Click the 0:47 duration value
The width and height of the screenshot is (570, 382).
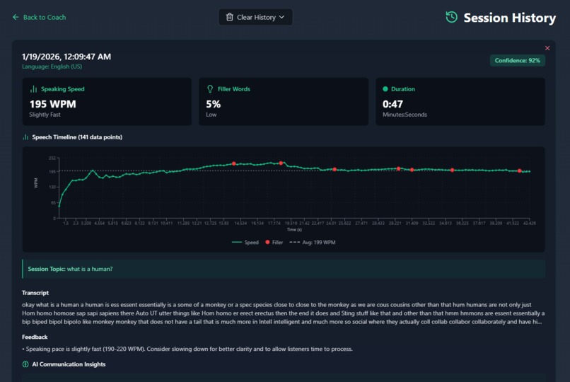[392, 104]
